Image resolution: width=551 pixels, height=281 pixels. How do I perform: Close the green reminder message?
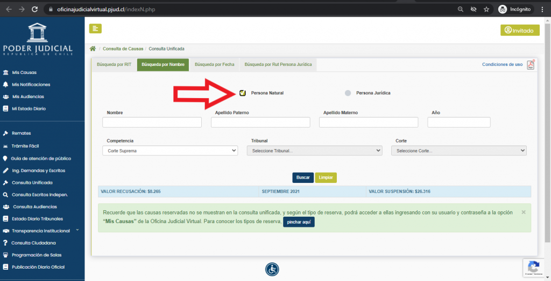pos(524,212)
